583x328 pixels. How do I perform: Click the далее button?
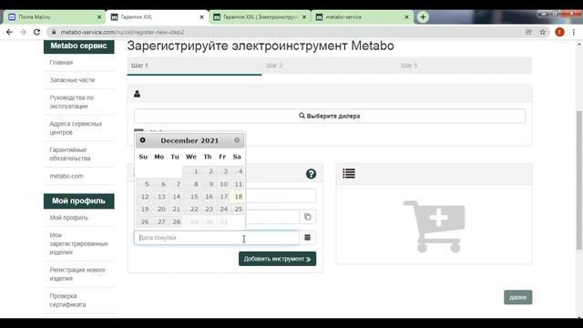click(x=518, y=297)
